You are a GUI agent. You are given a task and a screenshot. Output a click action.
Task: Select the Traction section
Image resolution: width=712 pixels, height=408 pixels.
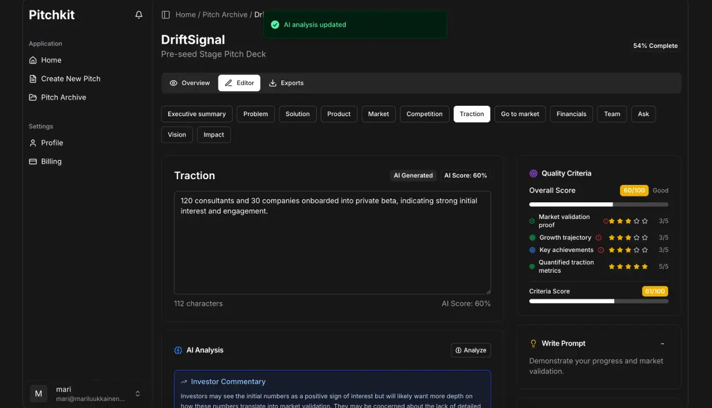(472, 114)
